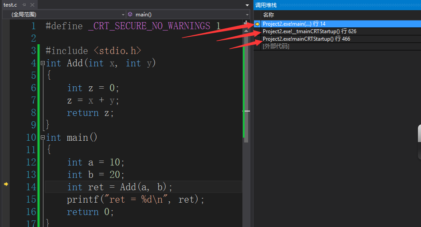
Task: Open the active documents list arrow
Action: [247, 5]
